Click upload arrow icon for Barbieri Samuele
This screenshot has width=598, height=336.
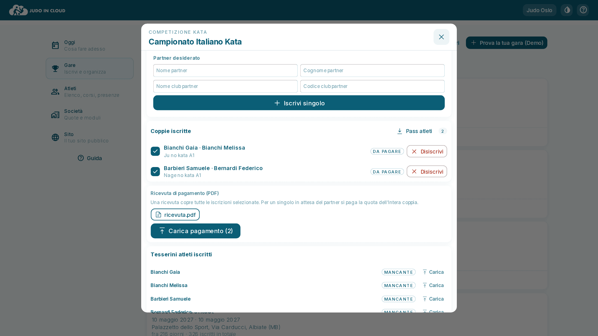pyautogui.click(x=425, y=299)
